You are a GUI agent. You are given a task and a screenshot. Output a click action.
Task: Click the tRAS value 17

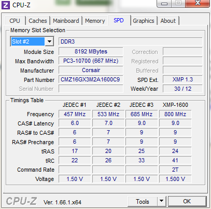(75, 151)
